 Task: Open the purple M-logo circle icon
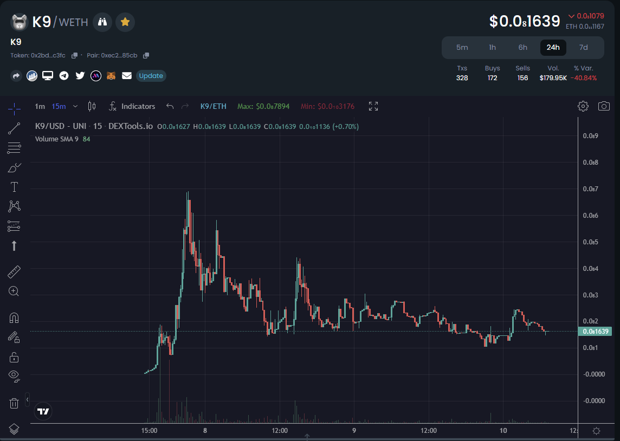[x=96, y=76]
